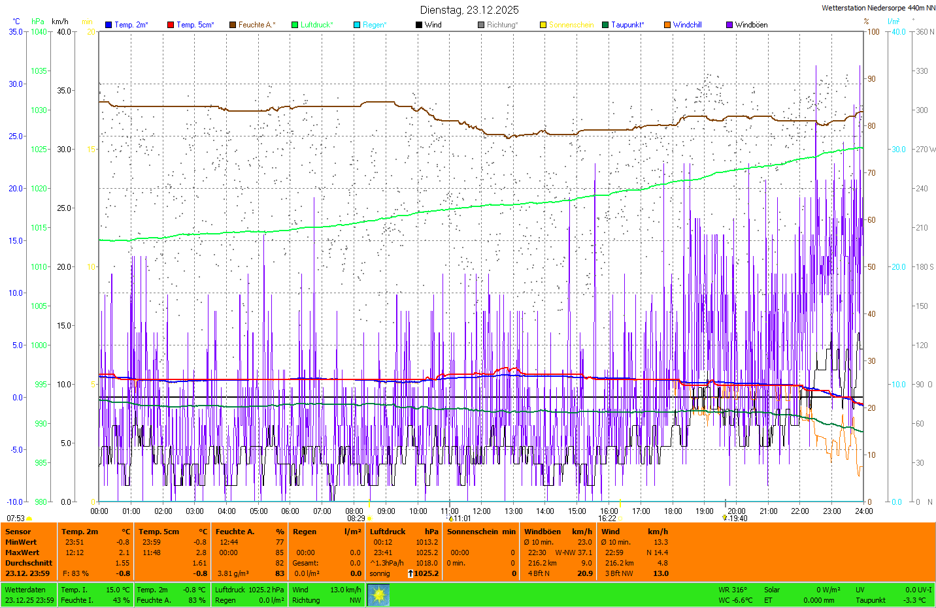
Task: Click the Richtung legend label
Action: tap(502, 25)
